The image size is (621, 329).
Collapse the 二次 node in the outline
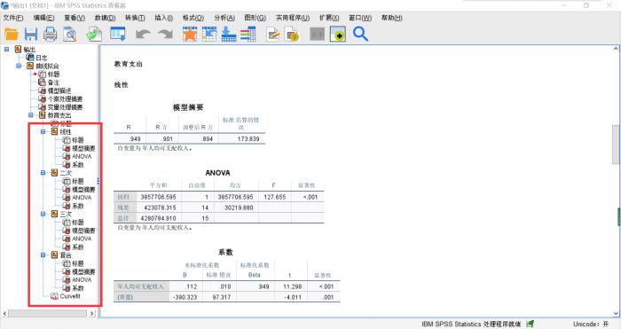(43, 173)
